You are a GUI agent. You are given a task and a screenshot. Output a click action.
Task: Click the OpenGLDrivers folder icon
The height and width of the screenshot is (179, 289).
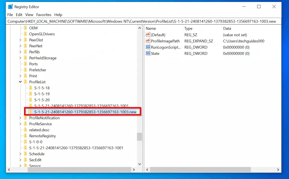25,34
